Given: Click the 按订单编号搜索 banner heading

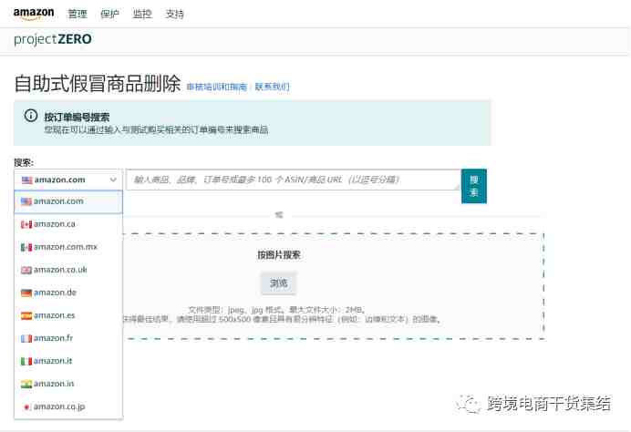Looking at the screenshot, I should click(77, 117).
